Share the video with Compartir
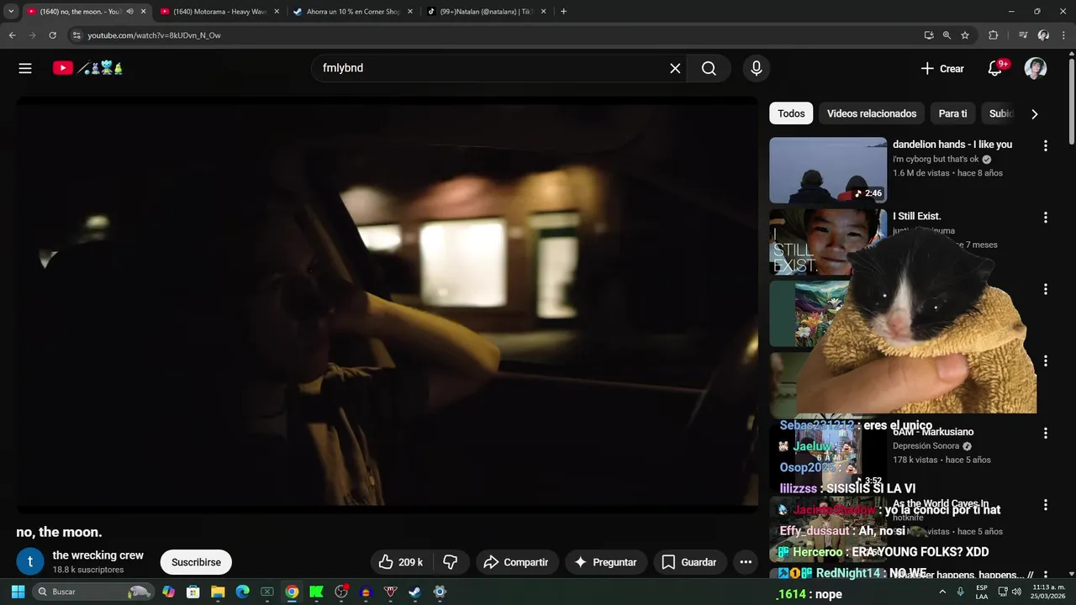This screenshot has height=605, width=1076. click(x=516, y=562)
